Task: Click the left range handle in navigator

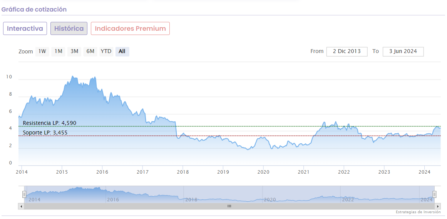Action: 24,194
